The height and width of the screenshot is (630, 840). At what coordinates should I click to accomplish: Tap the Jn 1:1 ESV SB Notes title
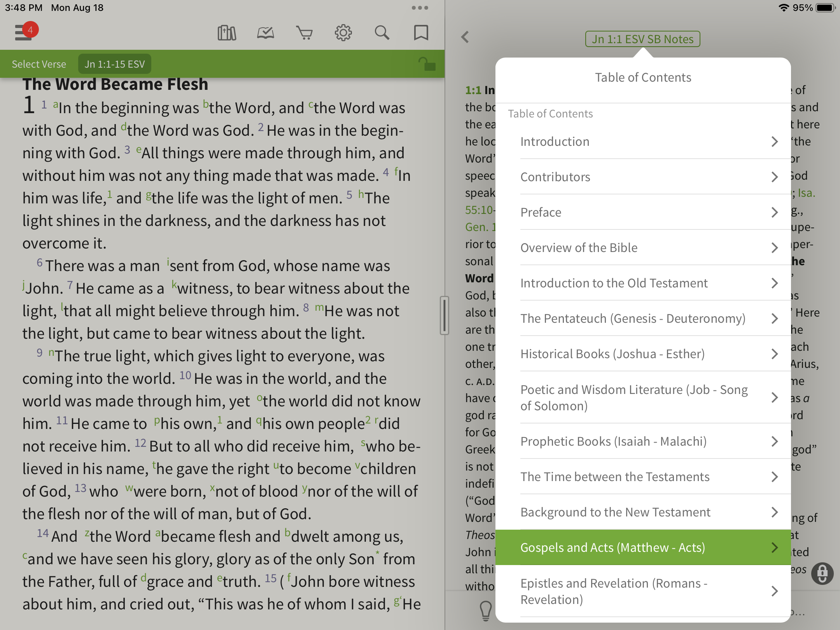[642, 39]
